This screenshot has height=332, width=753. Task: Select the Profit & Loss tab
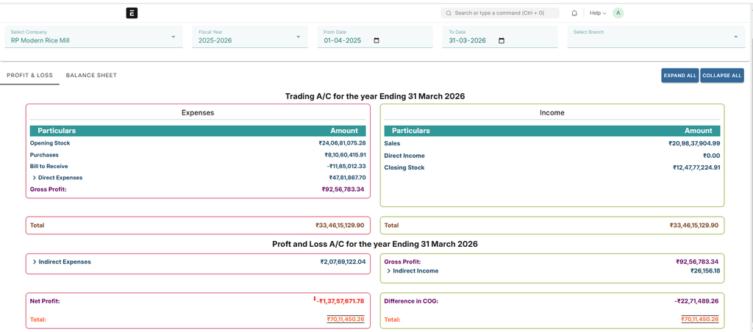29,76
